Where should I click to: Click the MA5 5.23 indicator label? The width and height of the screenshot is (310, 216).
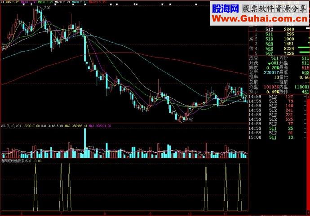coord(13,2)
